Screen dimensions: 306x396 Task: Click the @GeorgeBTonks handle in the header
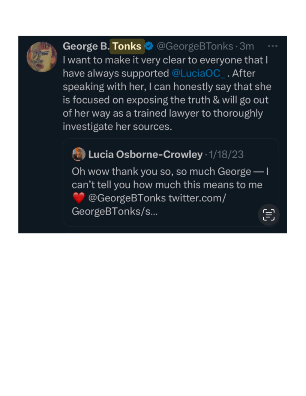click(195, 46)
